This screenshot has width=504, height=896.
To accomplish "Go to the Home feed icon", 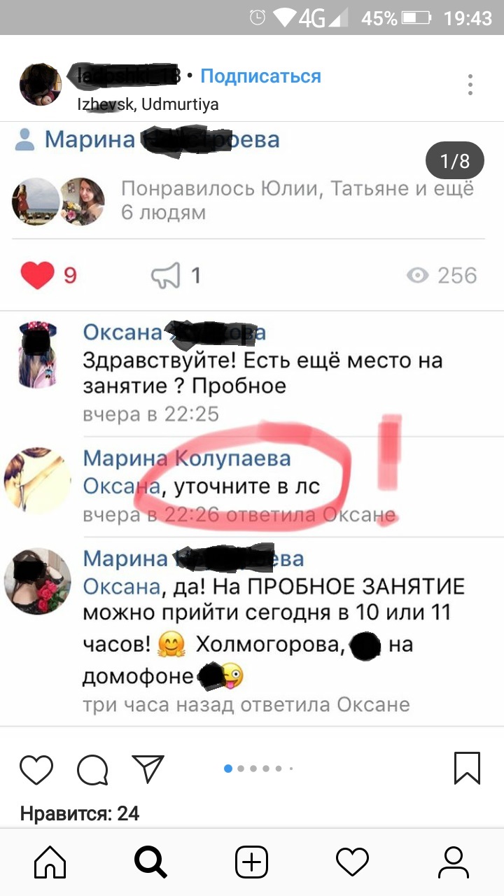I will (x=50, y=862).
